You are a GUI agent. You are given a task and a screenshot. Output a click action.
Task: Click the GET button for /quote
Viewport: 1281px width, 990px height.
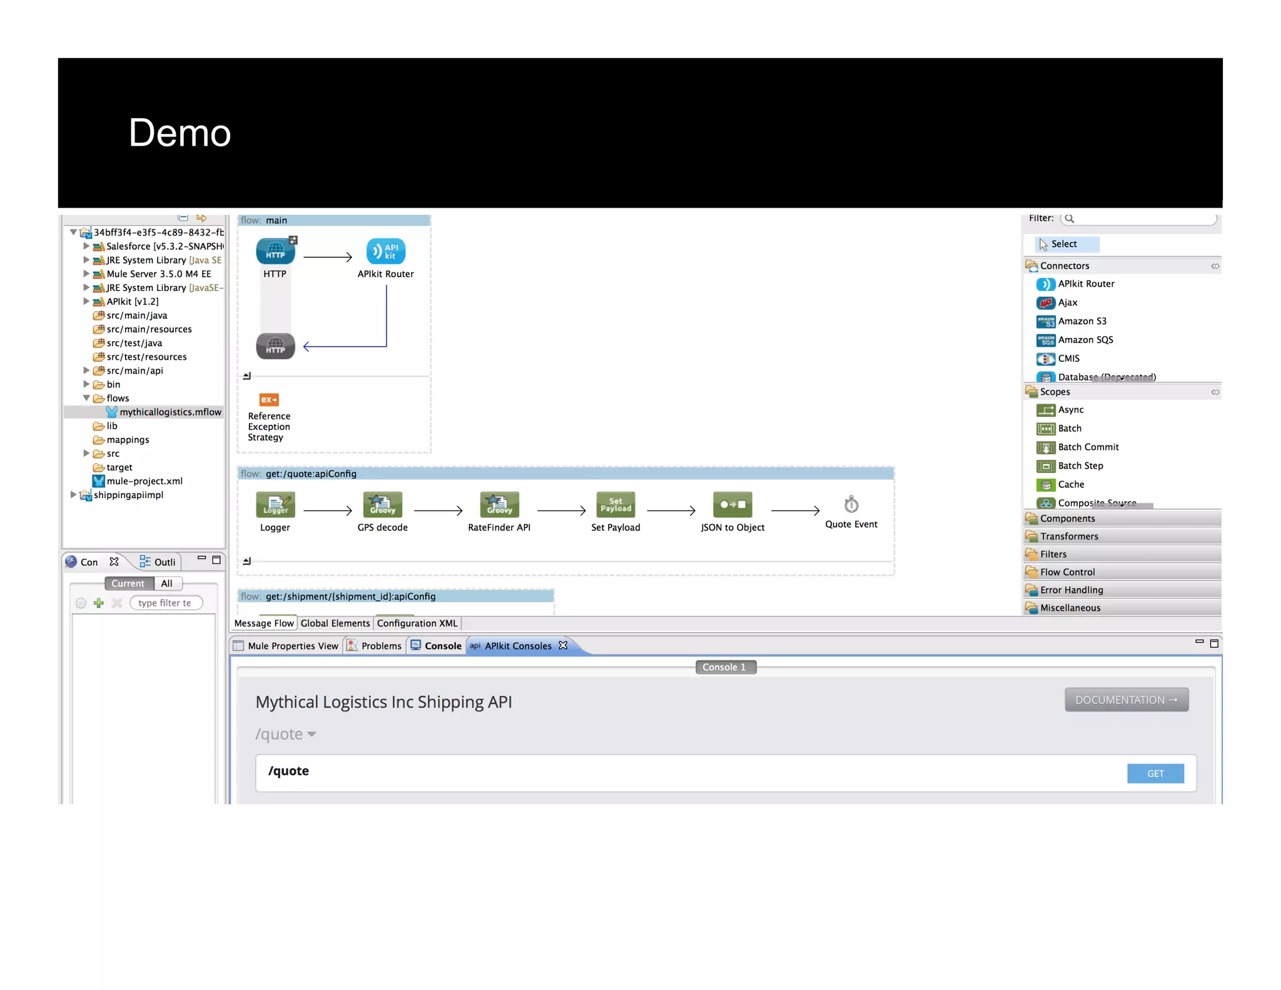pos(1155,773)
